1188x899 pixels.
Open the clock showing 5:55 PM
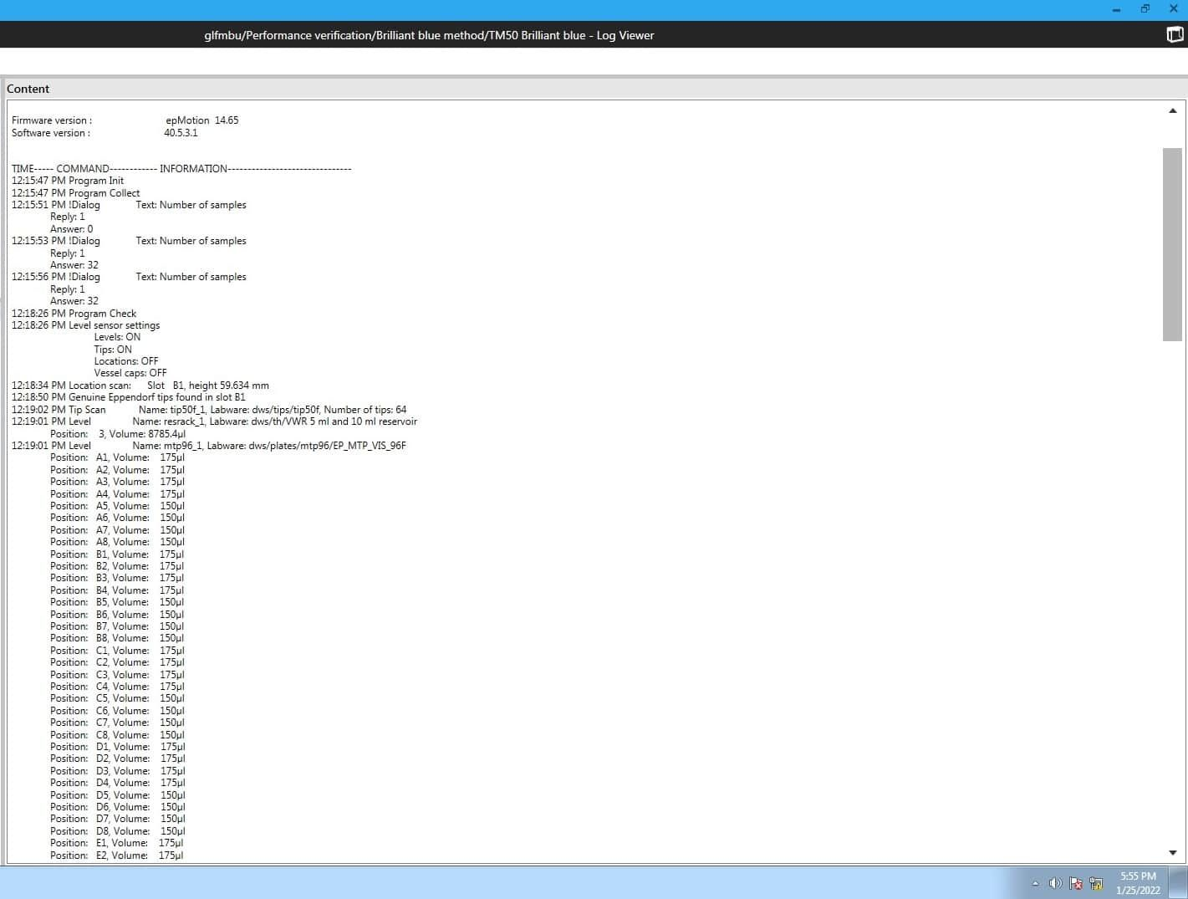(1138, 883)
